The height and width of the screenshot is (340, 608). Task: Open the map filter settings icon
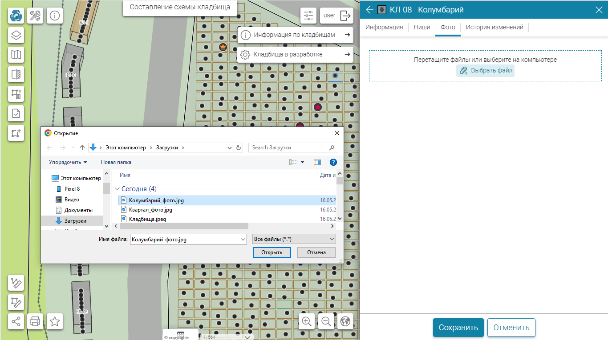pos(308,16)
